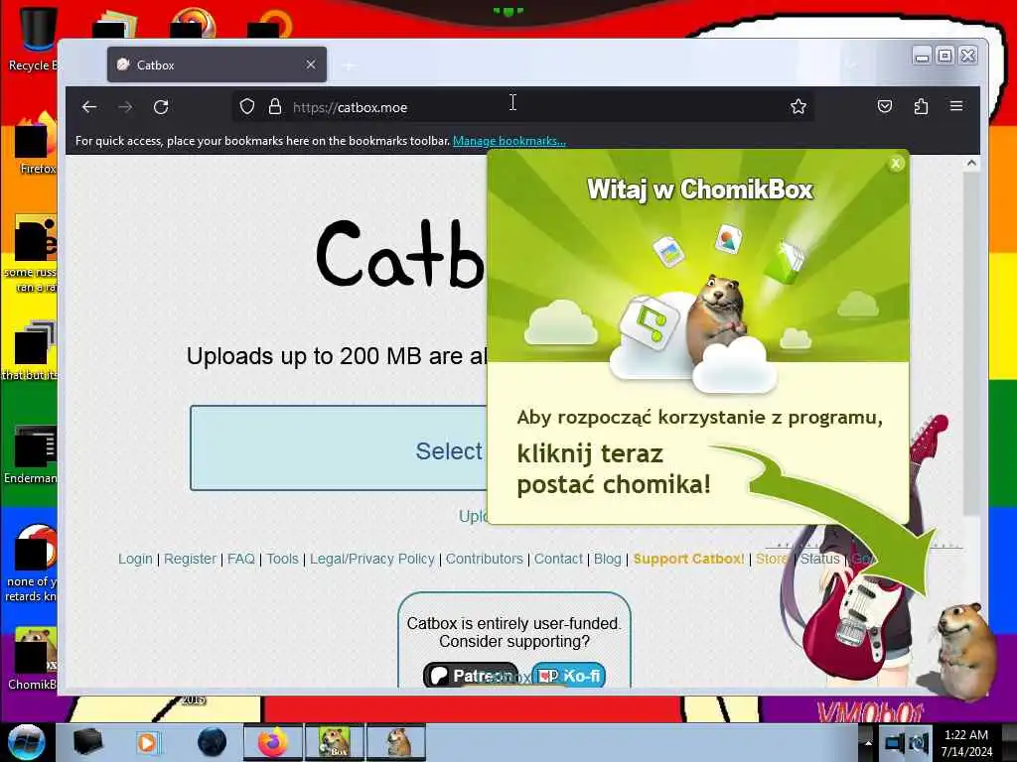This screenshot has width=1017, height=762.
Task: Open a new tab with the plus button
Action: (x=349, y=65)
